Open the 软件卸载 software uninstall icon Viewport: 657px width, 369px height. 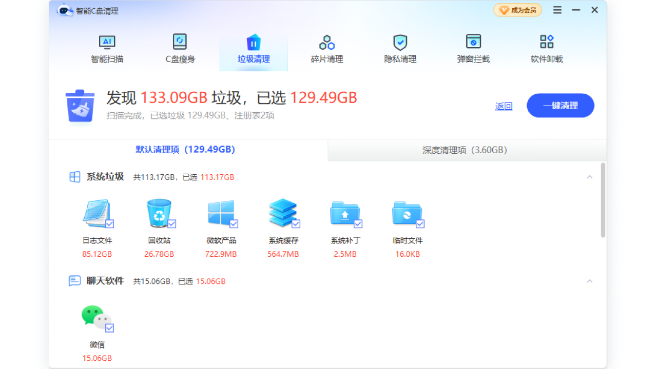[x=547, y=43]
